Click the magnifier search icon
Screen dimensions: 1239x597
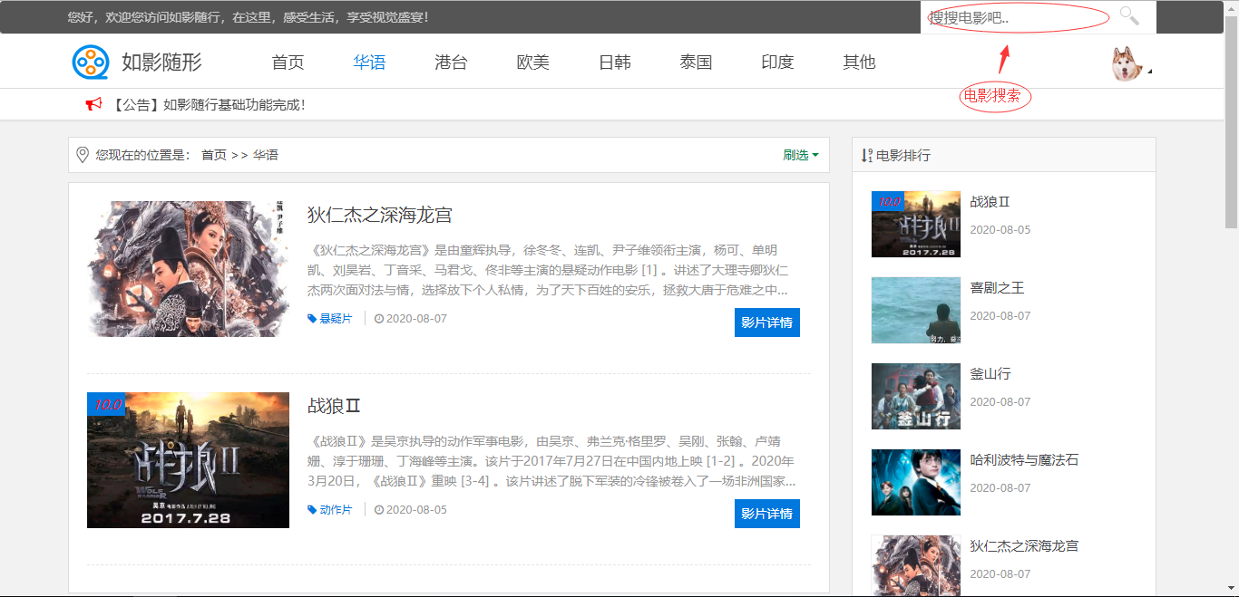(1129, 15)
